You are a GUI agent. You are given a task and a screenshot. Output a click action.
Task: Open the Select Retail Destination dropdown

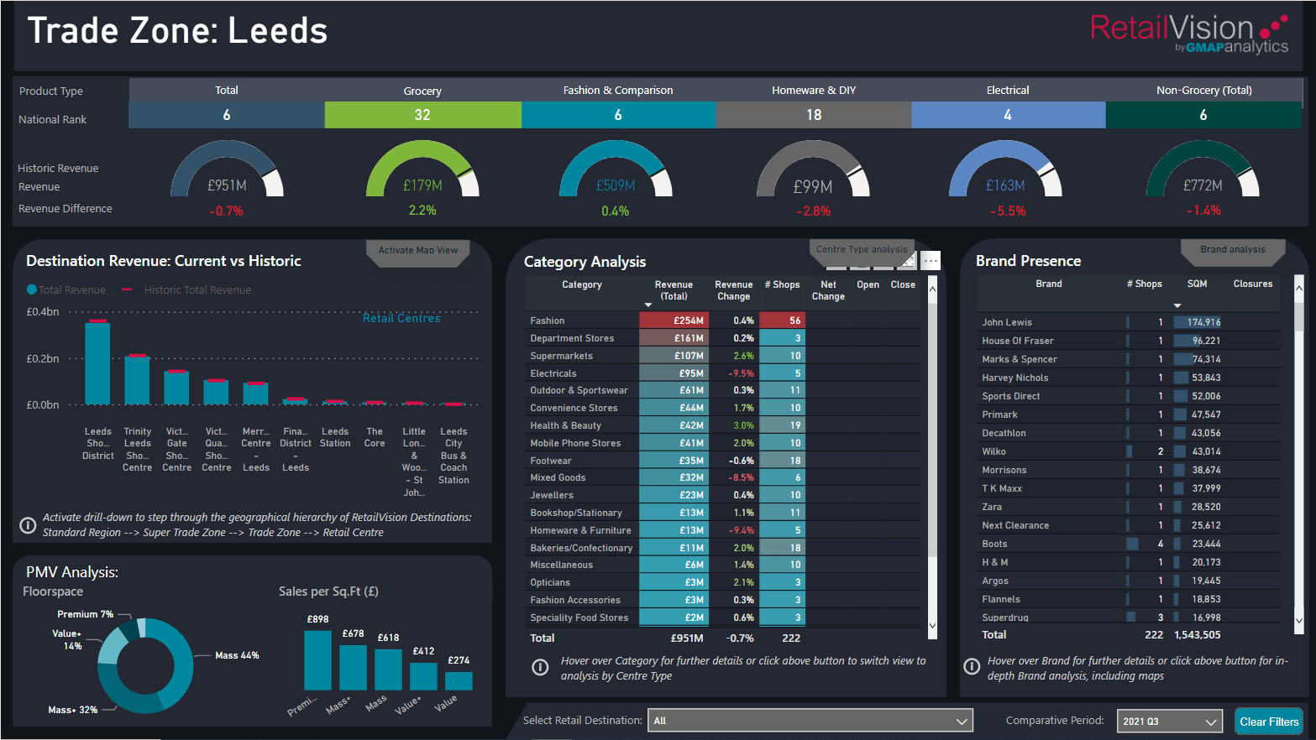[810, 721]
